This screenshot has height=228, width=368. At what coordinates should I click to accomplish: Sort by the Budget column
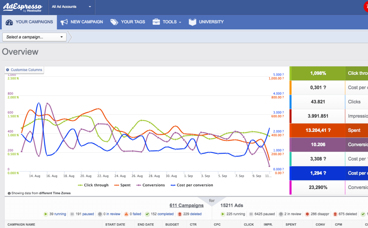172,224
